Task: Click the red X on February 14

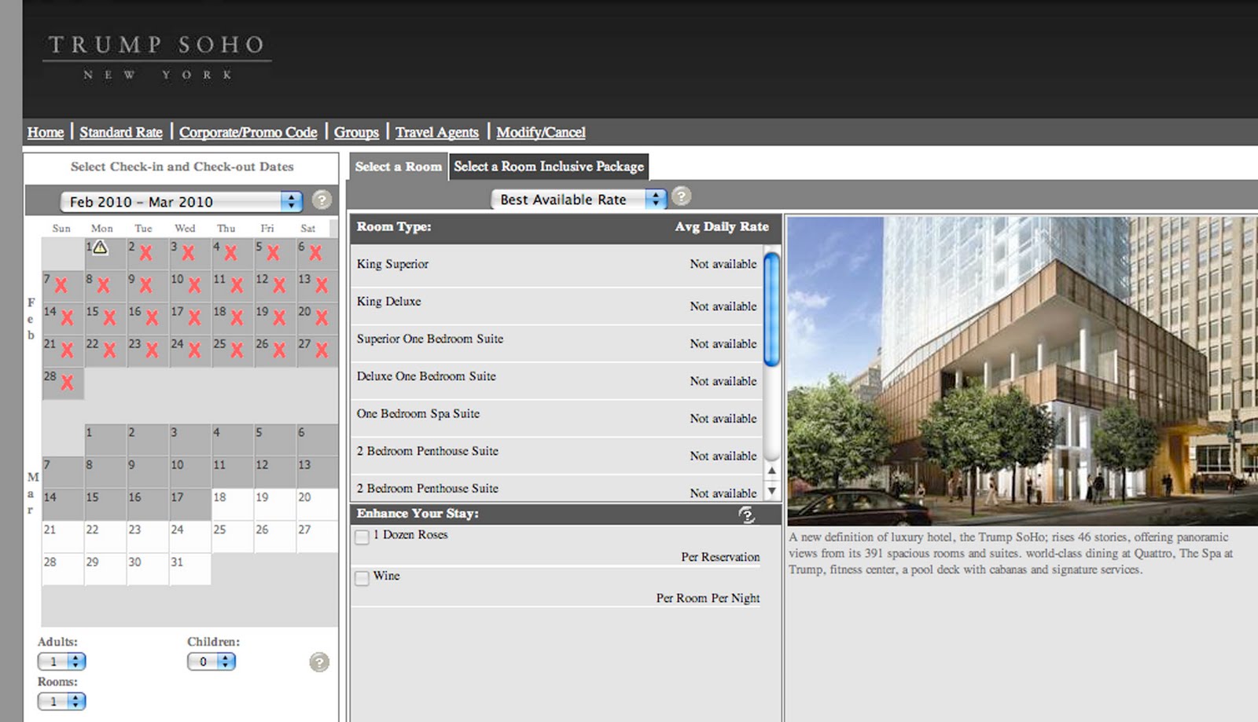Action: (67, 318)
